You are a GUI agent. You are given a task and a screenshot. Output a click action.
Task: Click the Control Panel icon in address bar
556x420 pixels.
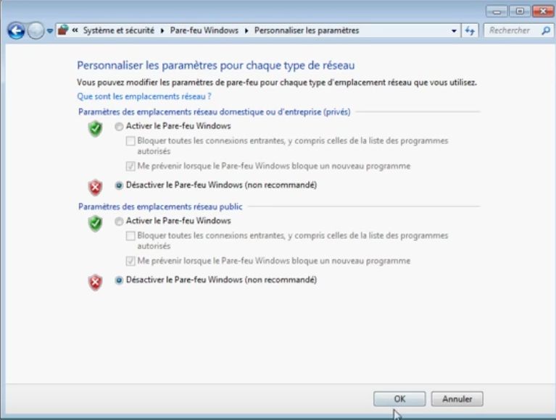click(x=63, y=30)
